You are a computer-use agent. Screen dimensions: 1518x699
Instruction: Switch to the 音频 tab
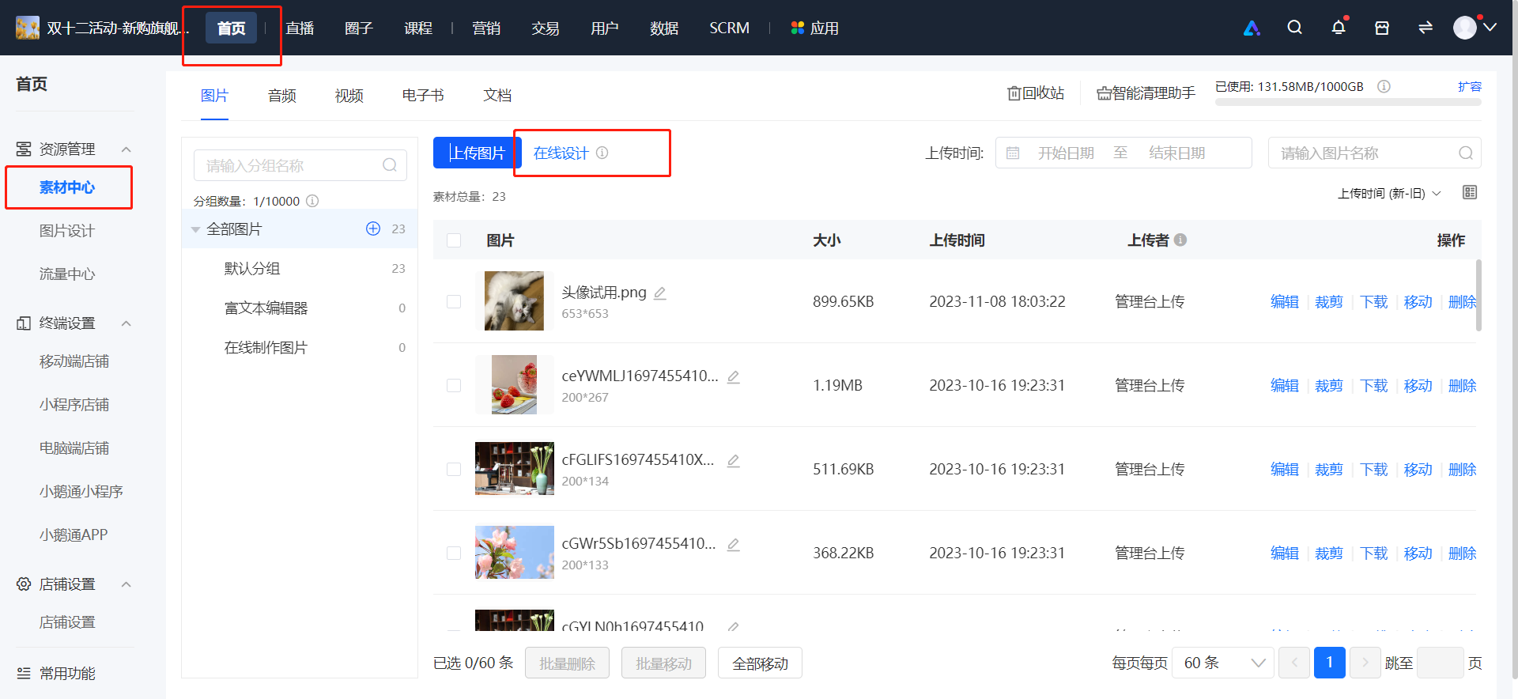pyautogui.click(x=282, y=96)
